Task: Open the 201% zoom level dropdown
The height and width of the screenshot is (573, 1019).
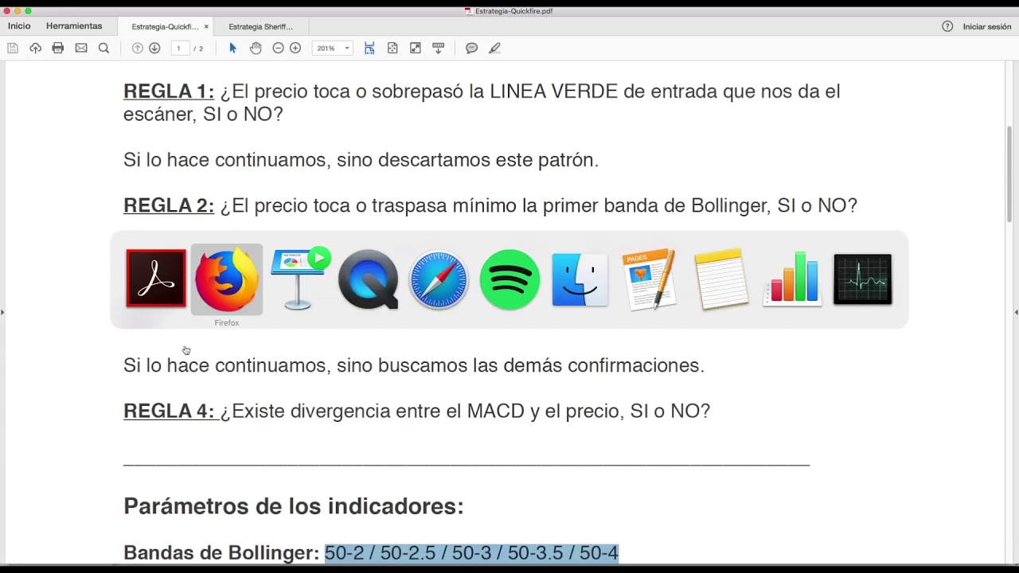Action: click(332, 49)
